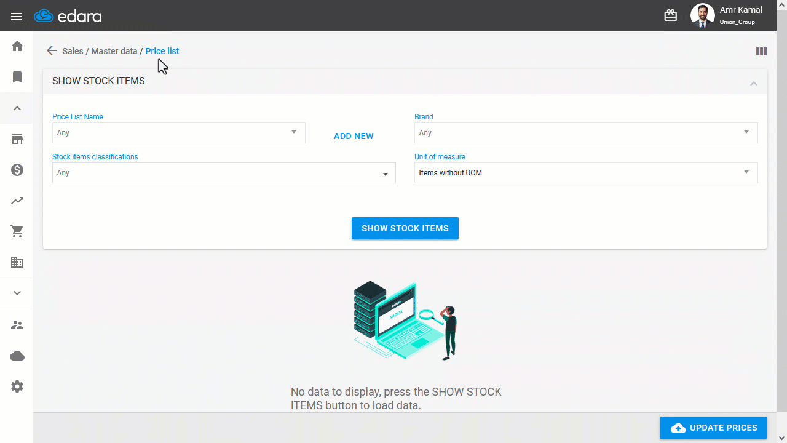Collapse the SHOW STOCK ITEMS panel
Viewport: 787px width, 443px height.
[754, 83]
